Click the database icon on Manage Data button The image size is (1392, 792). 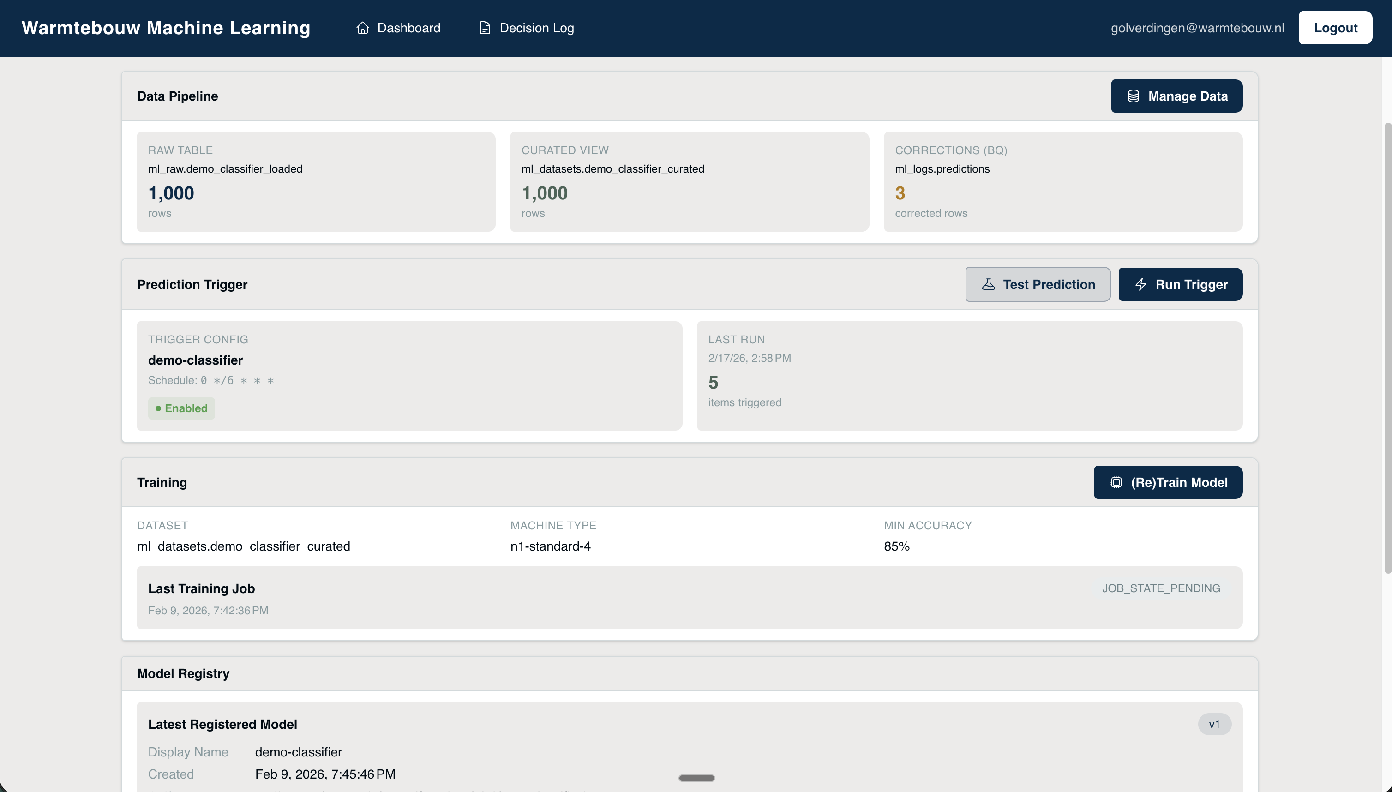(1134, 96)
